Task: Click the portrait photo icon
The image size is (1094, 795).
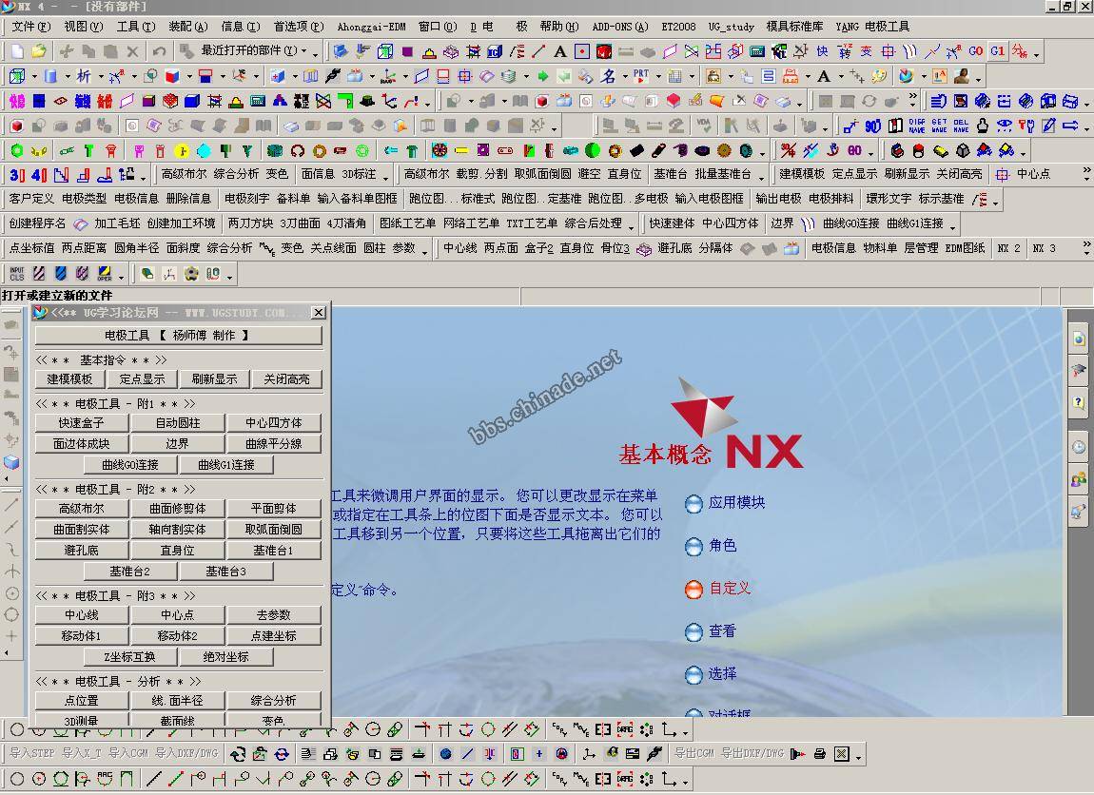Action: (x=962, y=76)
